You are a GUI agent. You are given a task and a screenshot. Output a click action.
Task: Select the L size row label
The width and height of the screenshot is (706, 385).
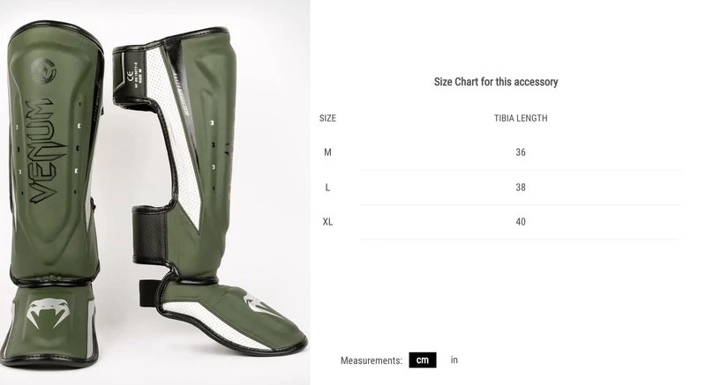327,188
